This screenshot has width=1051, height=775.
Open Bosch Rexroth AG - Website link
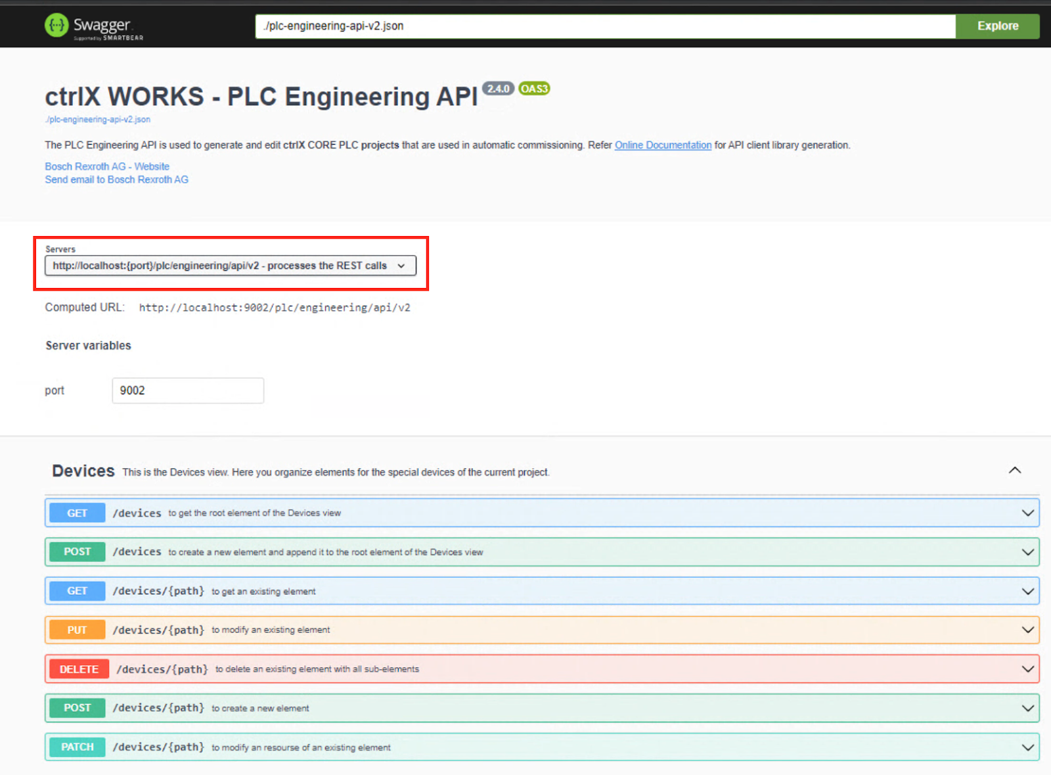point(107,166)
